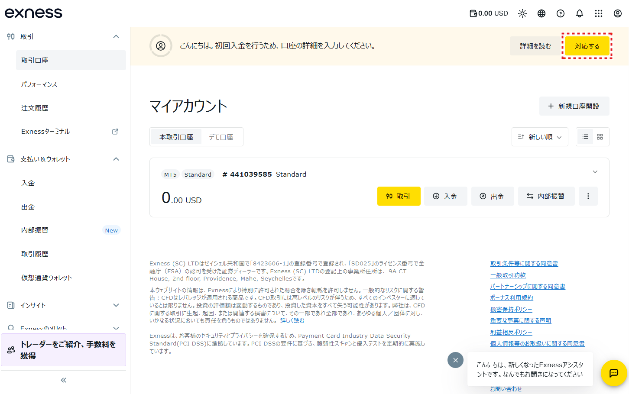
Task: Click the 新規口座開設 button
Action: point(574,106)
